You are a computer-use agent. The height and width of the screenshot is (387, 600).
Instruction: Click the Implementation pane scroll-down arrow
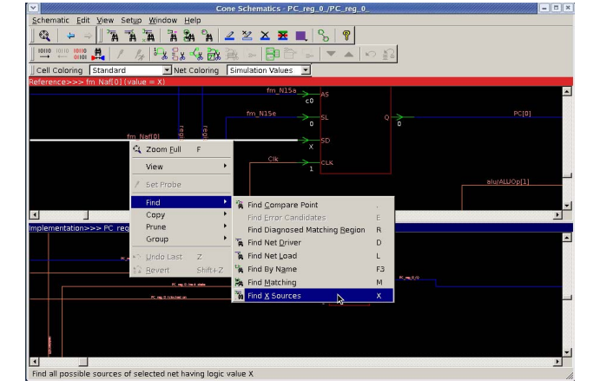[x=567, y=352]
